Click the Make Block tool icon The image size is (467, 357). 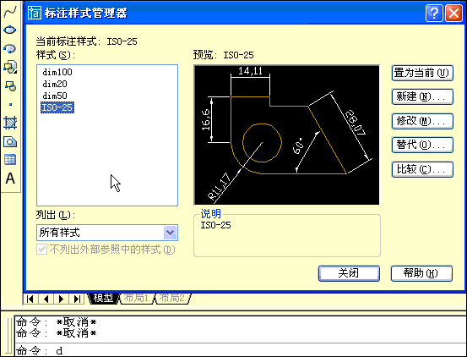[x=10, y=86]
